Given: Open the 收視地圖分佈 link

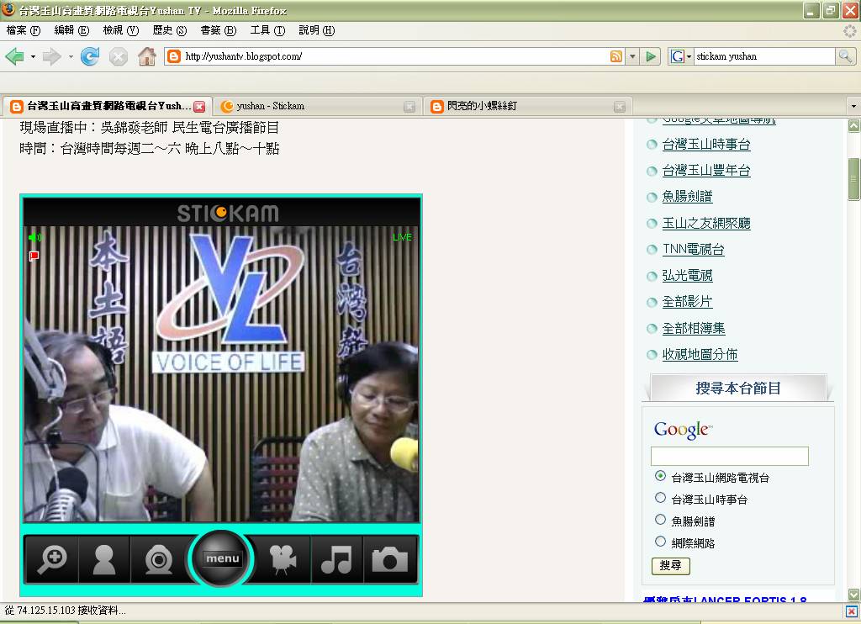Looking at the screenshot, I should tap(700, 354).
